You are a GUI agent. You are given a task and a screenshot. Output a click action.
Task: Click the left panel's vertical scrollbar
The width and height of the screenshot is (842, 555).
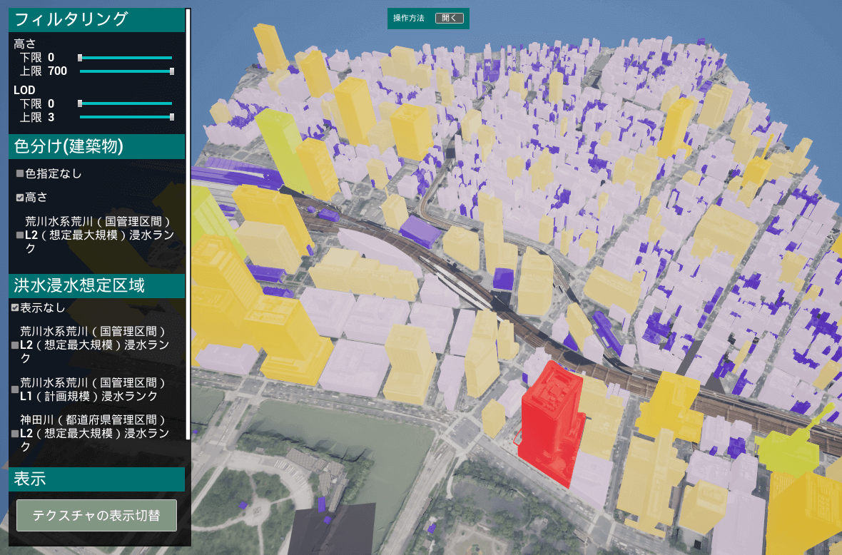click(x=188, y=214)
